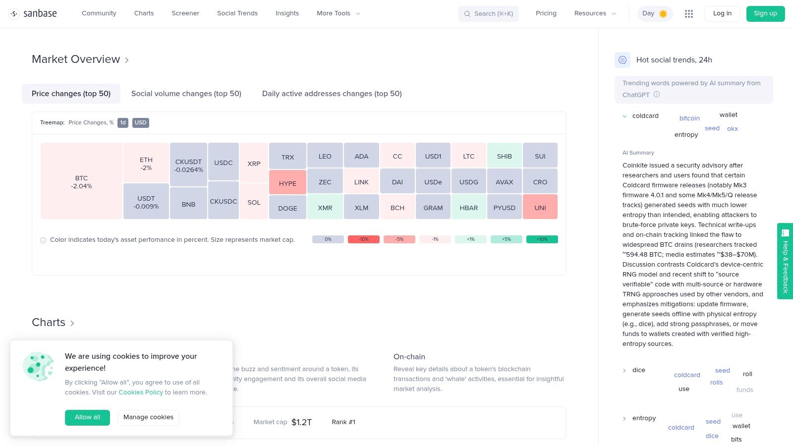The height and width of the screenshot is (446, 793).
Task: Go to Charts in top navigation
Action: pyautogui.click(x=144, y=13)
